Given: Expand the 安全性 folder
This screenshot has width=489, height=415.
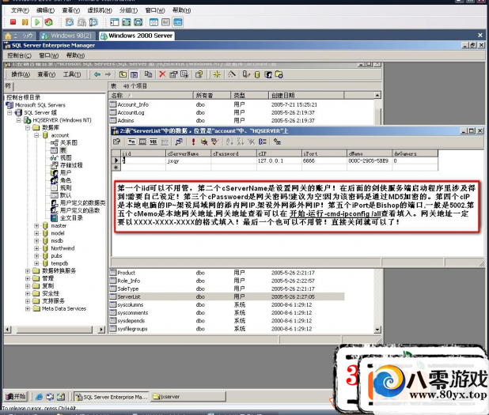Looking at the screenshot, I should 28,293.
